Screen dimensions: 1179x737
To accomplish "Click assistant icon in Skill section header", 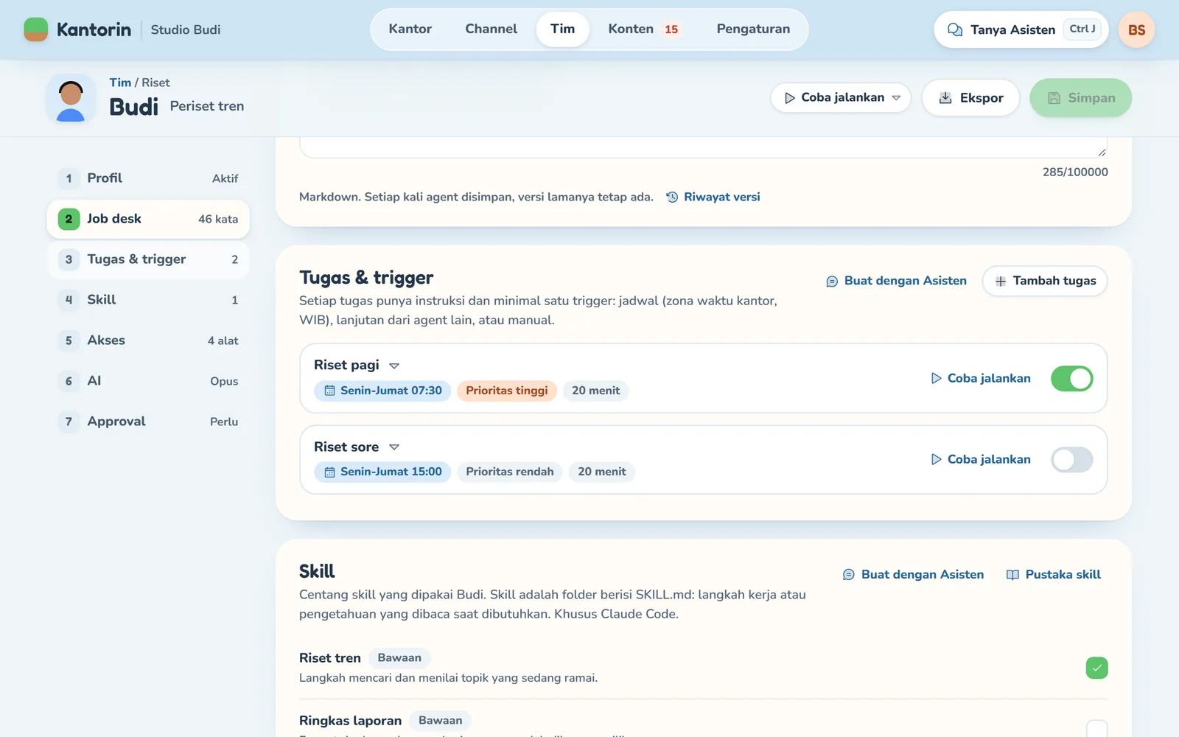I will [849, 575].
